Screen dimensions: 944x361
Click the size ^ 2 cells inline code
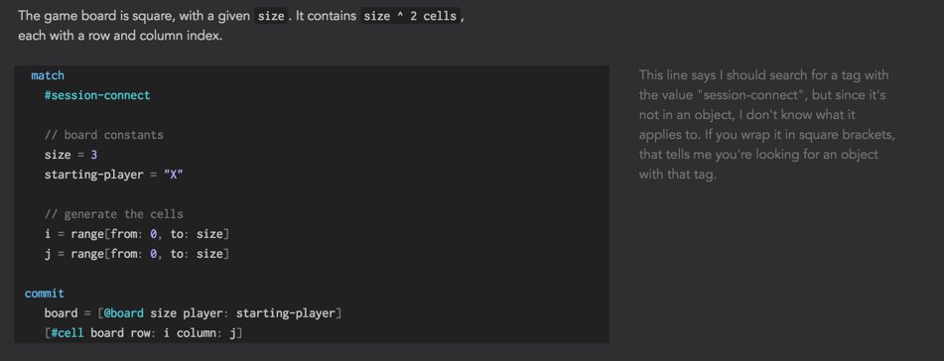click(x=410, y=16)
